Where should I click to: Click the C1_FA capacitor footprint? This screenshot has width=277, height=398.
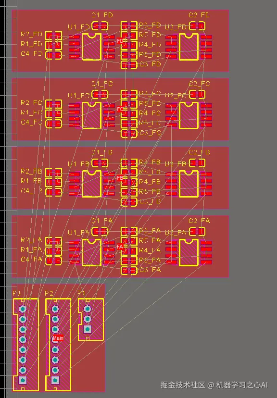[100, 232]
